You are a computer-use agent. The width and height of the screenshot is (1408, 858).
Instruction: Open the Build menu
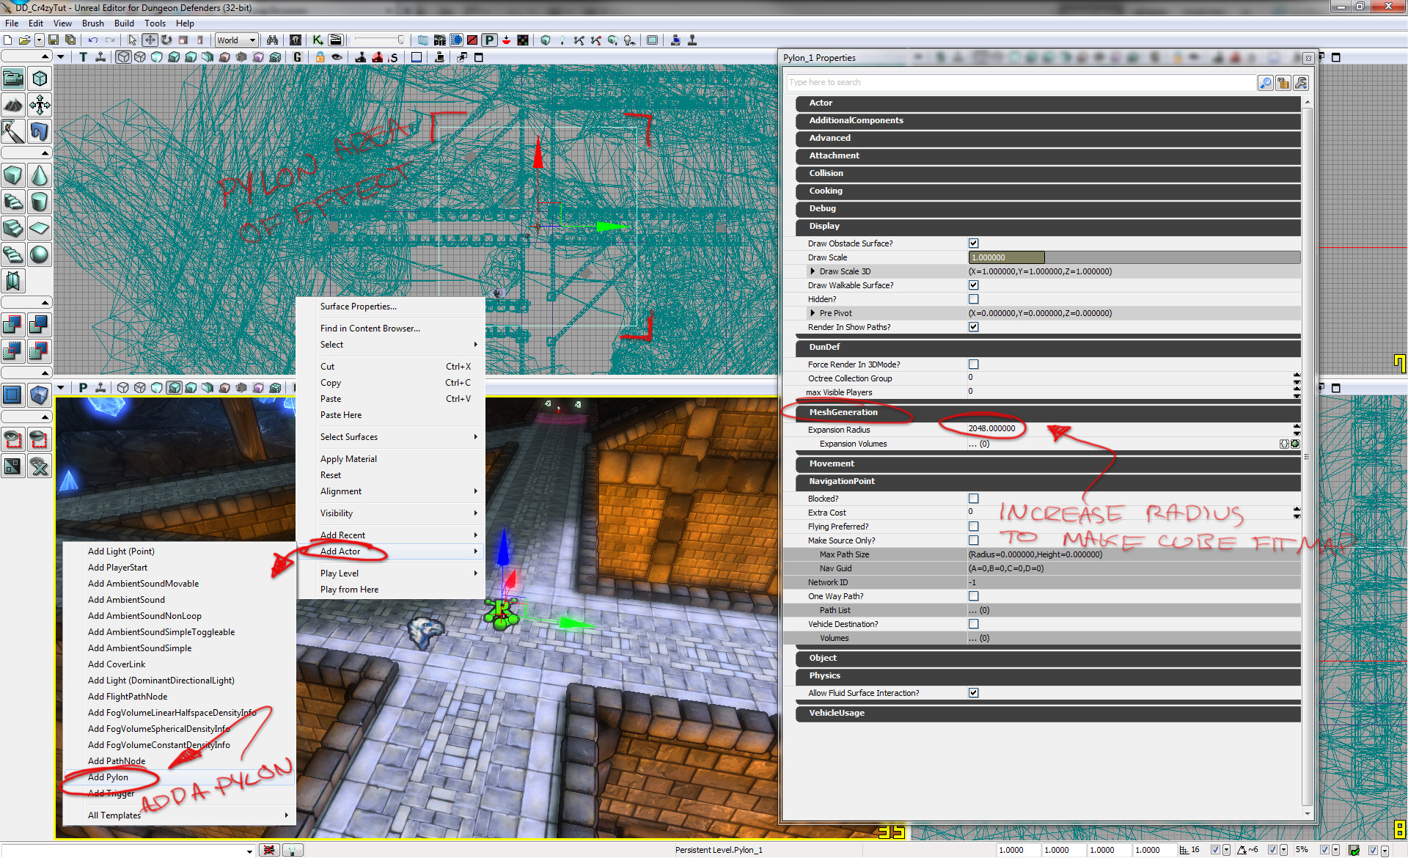click(124, 23)
